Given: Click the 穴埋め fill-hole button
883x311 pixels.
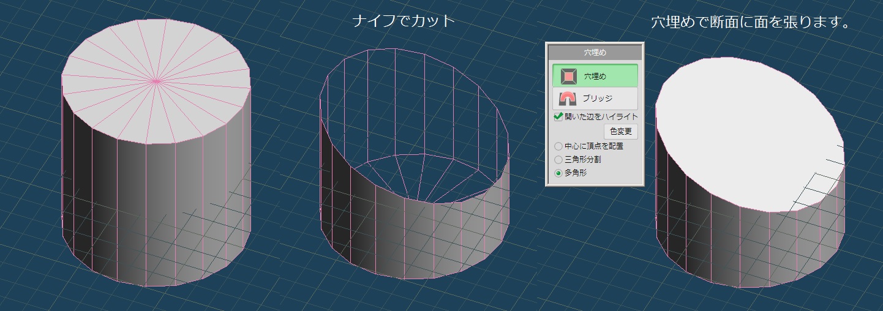Looking at the screenshot, I should 595,76.
